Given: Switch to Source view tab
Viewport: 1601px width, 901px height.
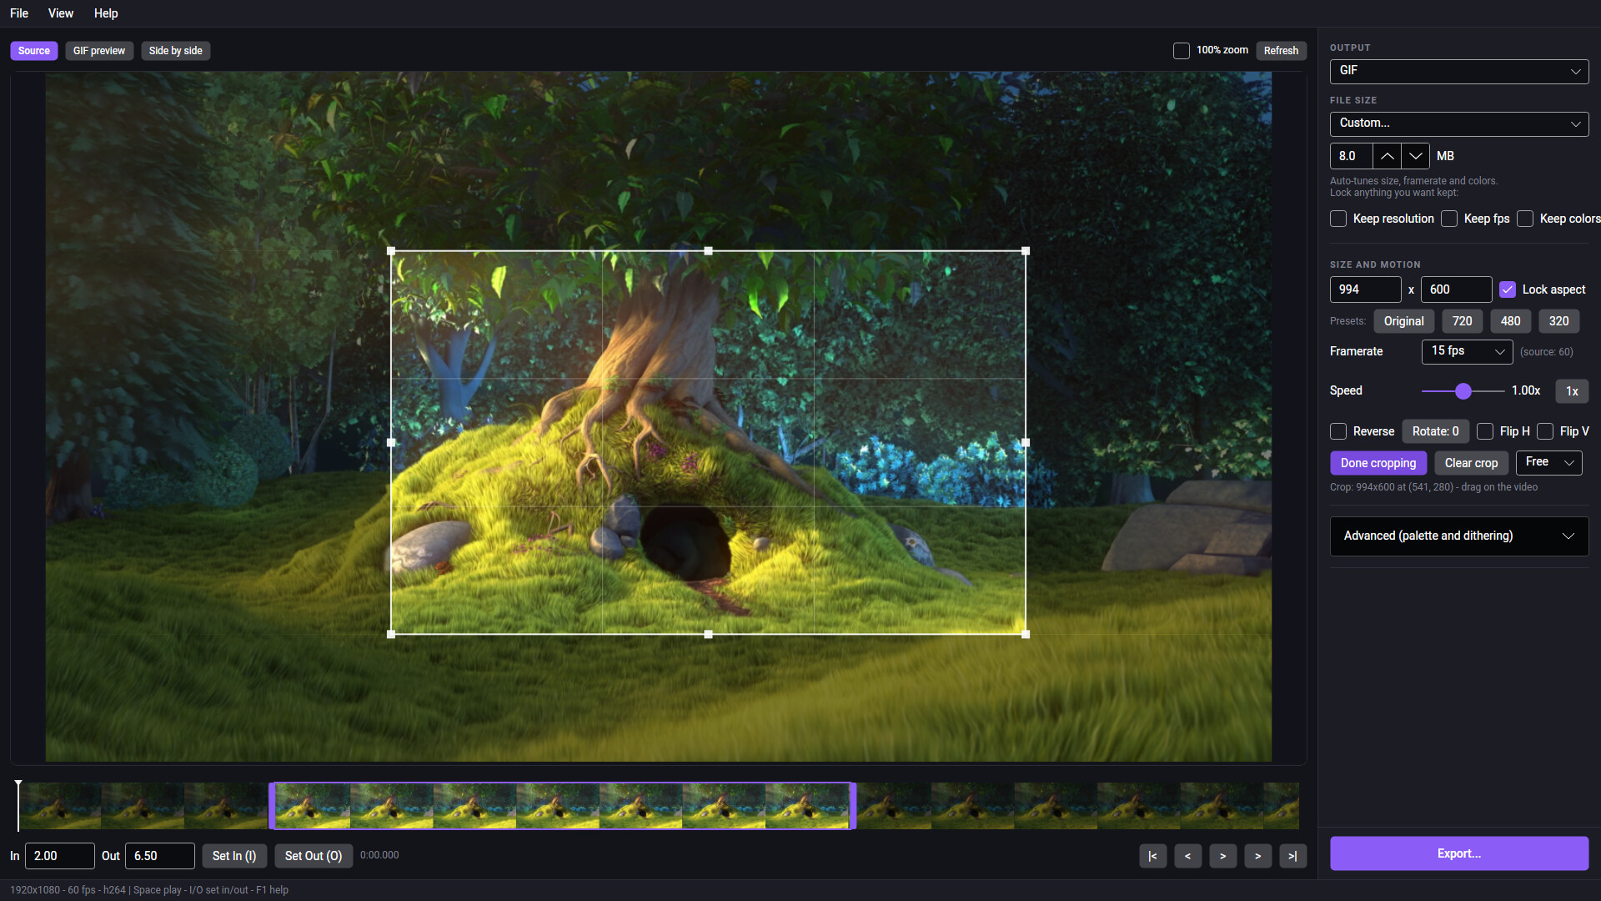Looking at the screenshot, I should tap(34, 51).
